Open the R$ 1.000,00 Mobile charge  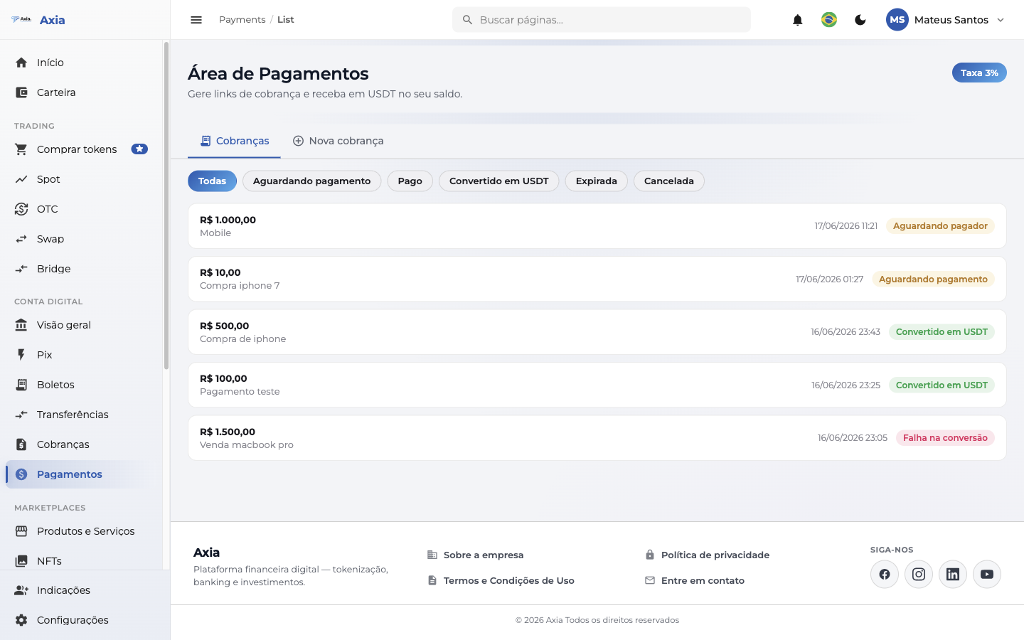[597, 226]
